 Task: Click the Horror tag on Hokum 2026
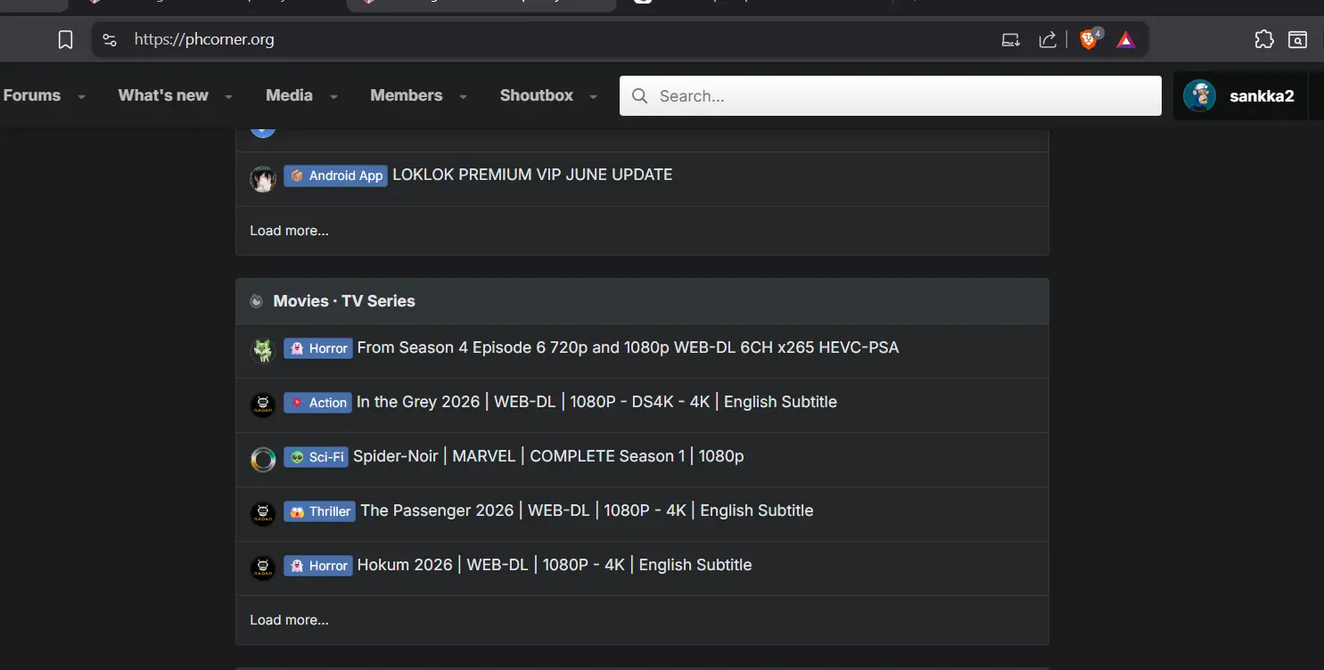coord(318,566)
